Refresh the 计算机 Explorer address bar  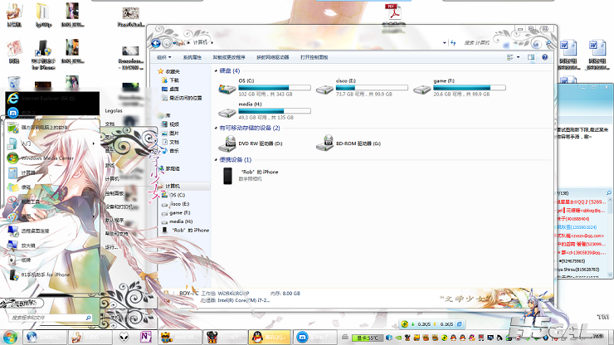point(454,42)
